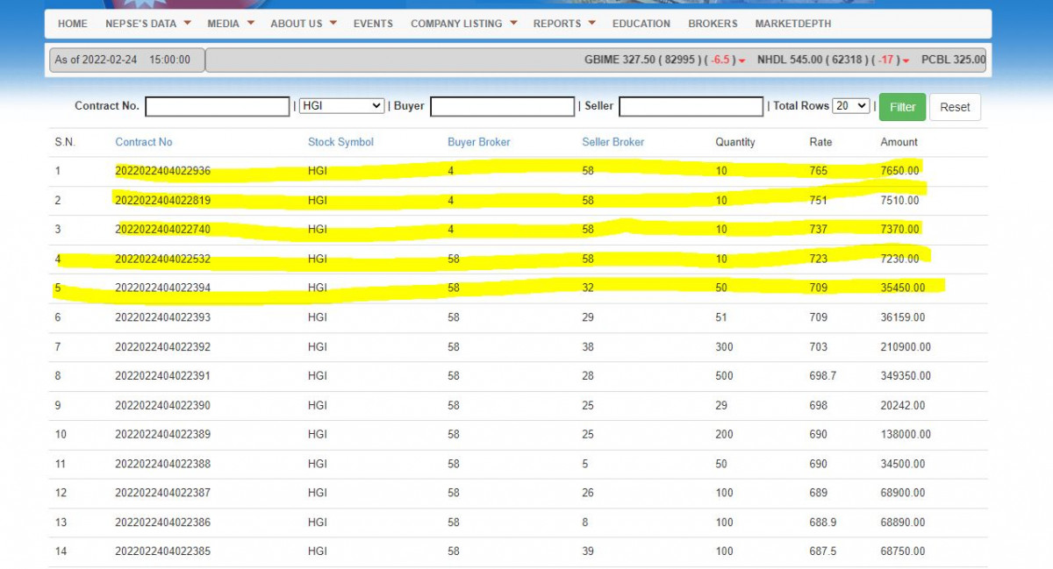Viewport: 1053px width, 569px height.
Task: Sort by Buyer Broker column header
Action: (479, 142)
